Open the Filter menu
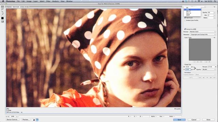 48,1
